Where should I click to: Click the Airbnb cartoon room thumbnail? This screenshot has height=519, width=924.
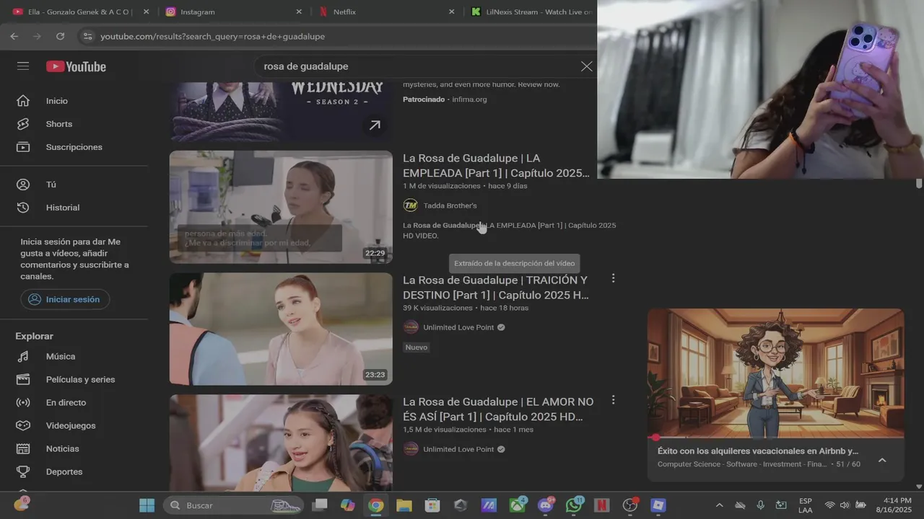click(x=775, y=373)
